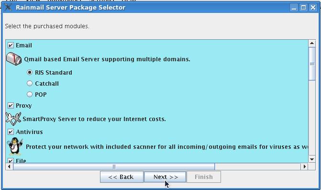This screenshot has width=321, height=190.
Task: Click the horizontal scrollbar right arrow
Action: click(x=305, y=167)
